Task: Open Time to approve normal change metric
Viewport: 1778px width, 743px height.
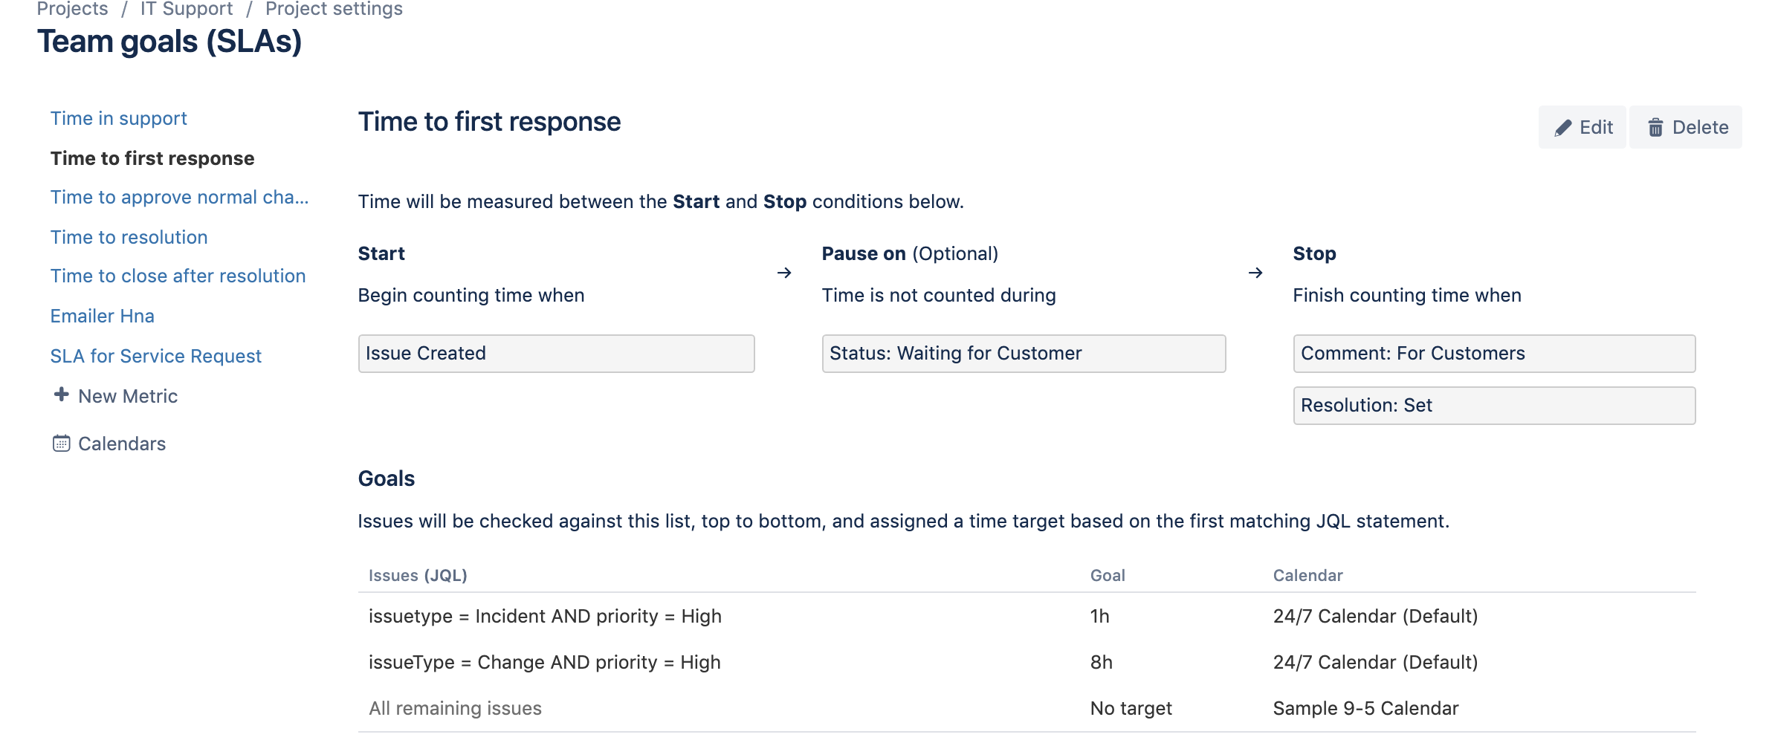Action: [x=179, y=198]
